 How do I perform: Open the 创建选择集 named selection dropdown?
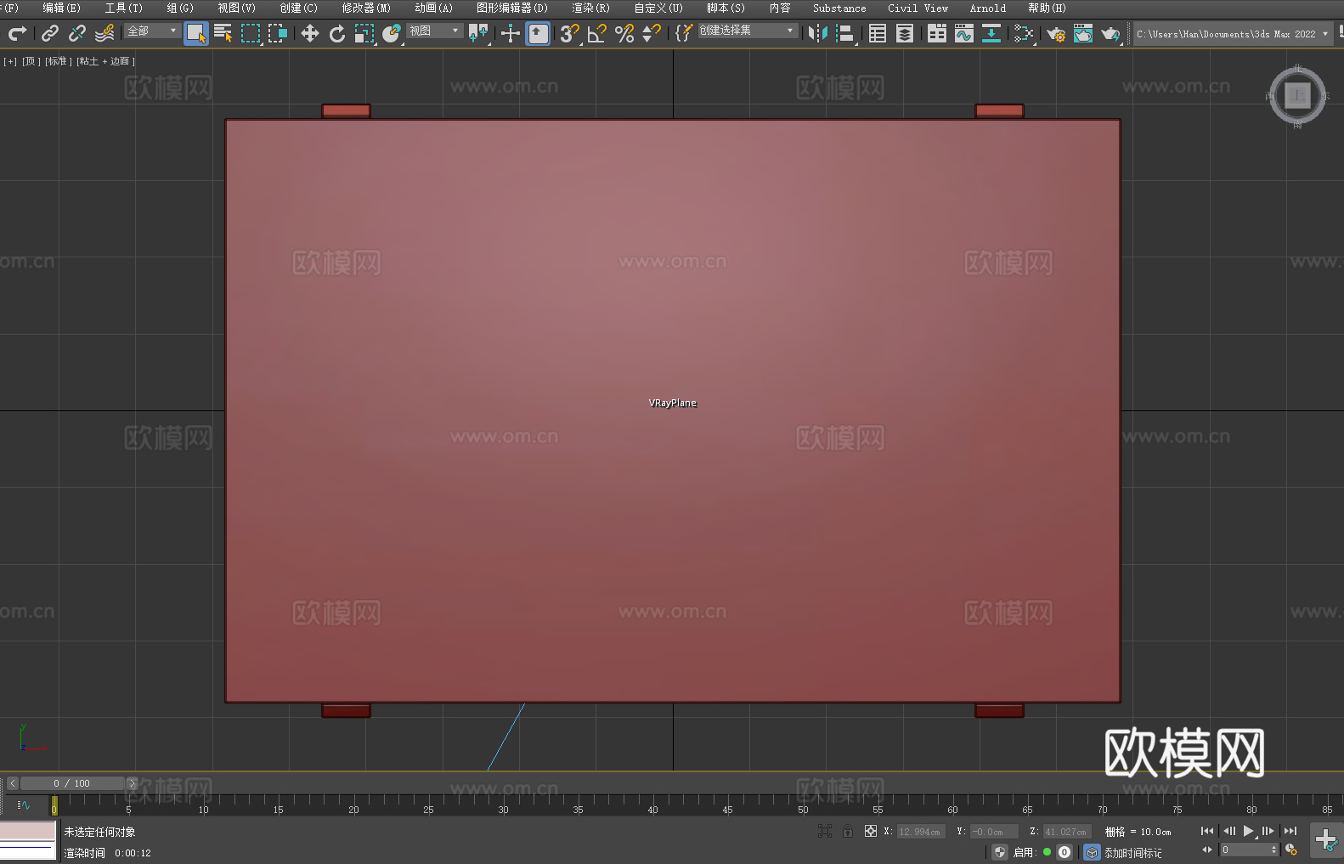[748, 31]
